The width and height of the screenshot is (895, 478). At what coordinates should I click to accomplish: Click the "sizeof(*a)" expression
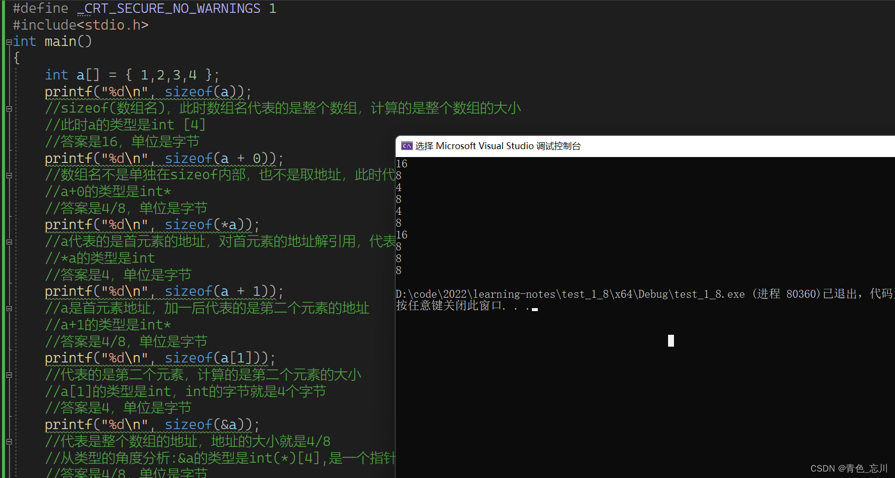(208, 225)
